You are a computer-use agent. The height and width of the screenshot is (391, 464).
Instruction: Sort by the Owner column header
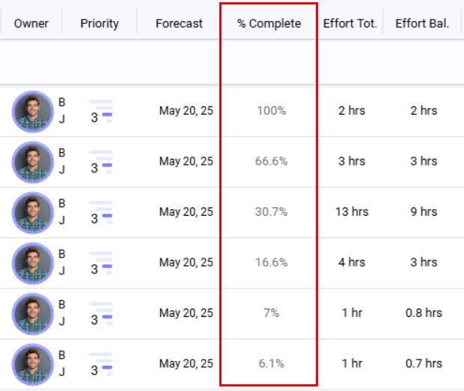(x=31, y=23)
